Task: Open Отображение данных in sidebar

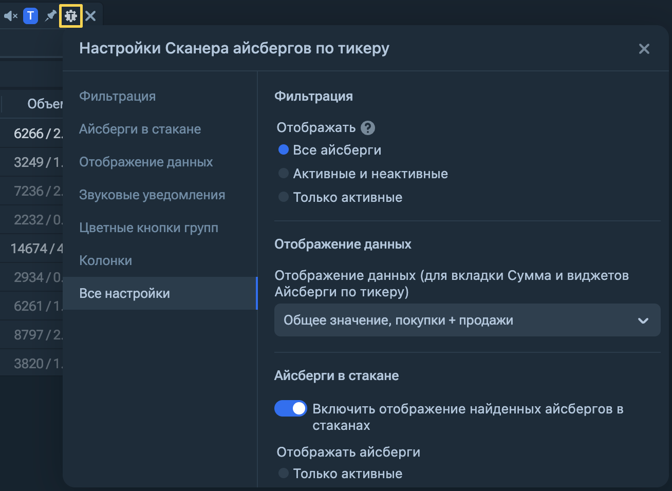Action: point(146,162)
